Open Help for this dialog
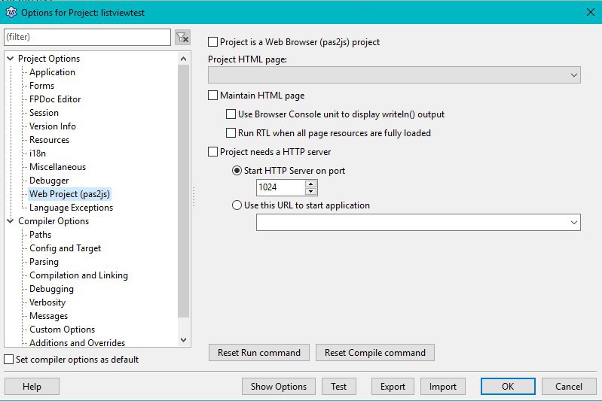Screen dimensions: 602x401 tap(32, 387)
